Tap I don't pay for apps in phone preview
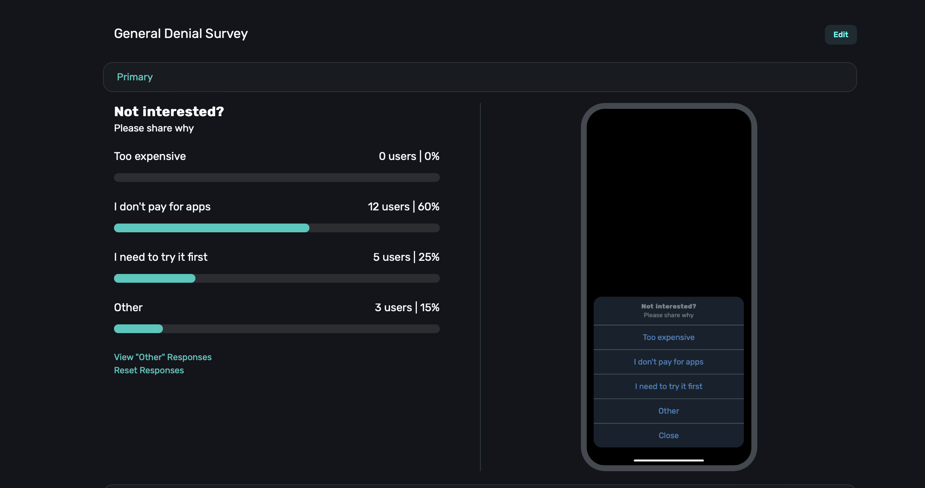The image size is (925, 488). [668, 362]
